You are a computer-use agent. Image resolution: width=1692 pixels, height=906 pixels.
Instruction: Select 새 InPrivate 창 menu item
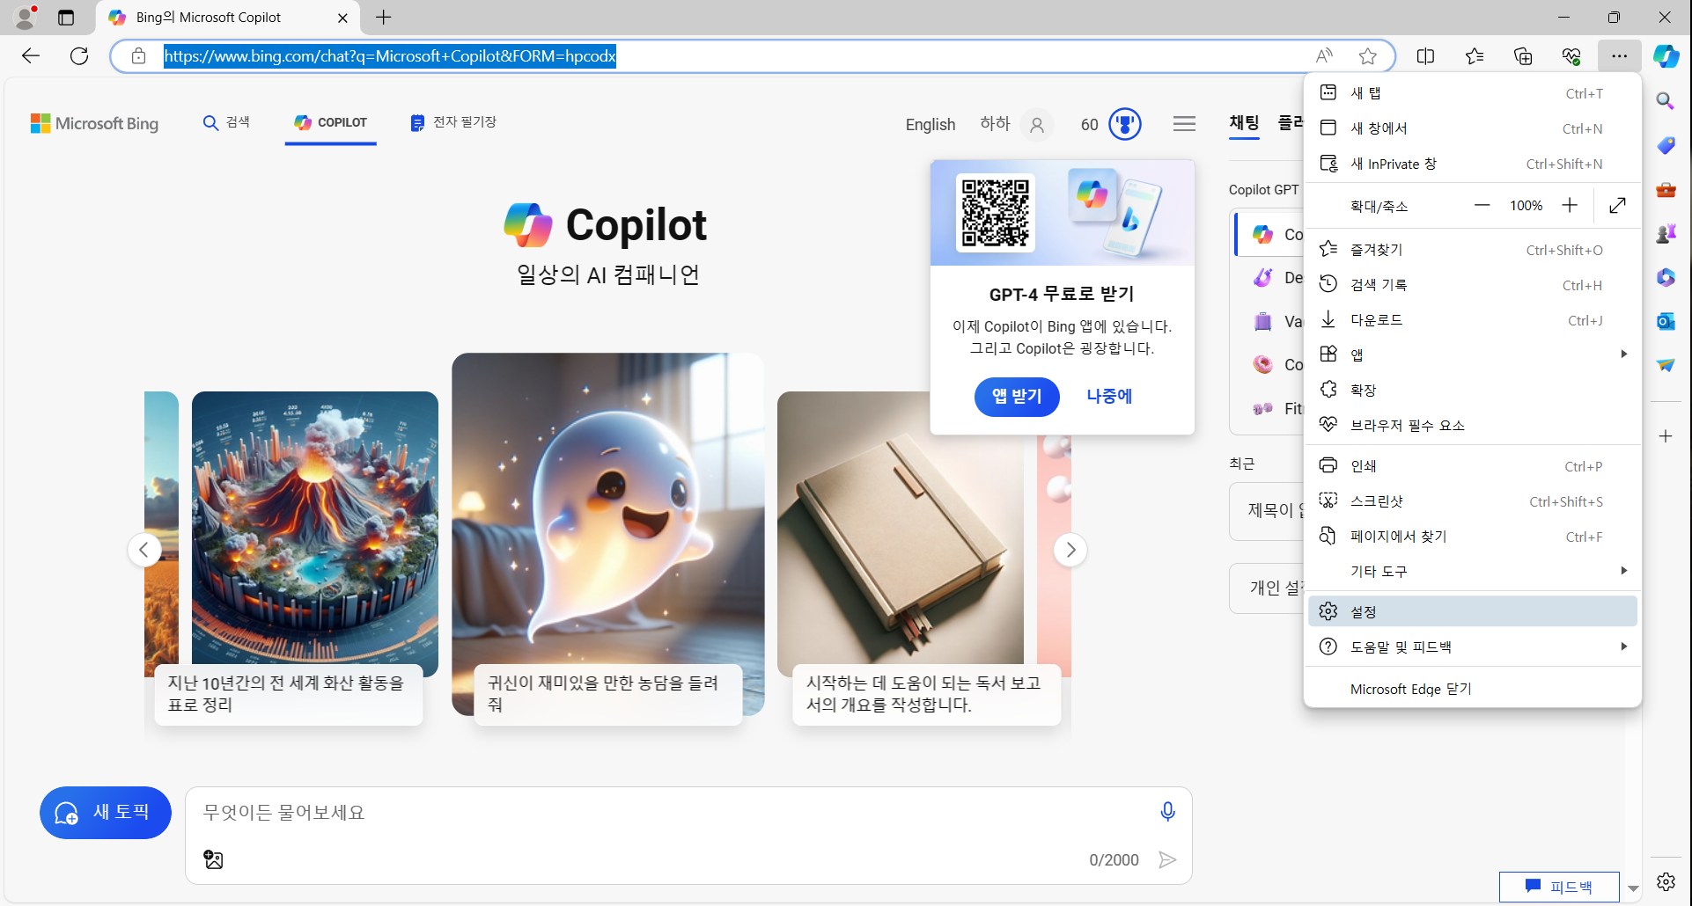click(1472, 164)
